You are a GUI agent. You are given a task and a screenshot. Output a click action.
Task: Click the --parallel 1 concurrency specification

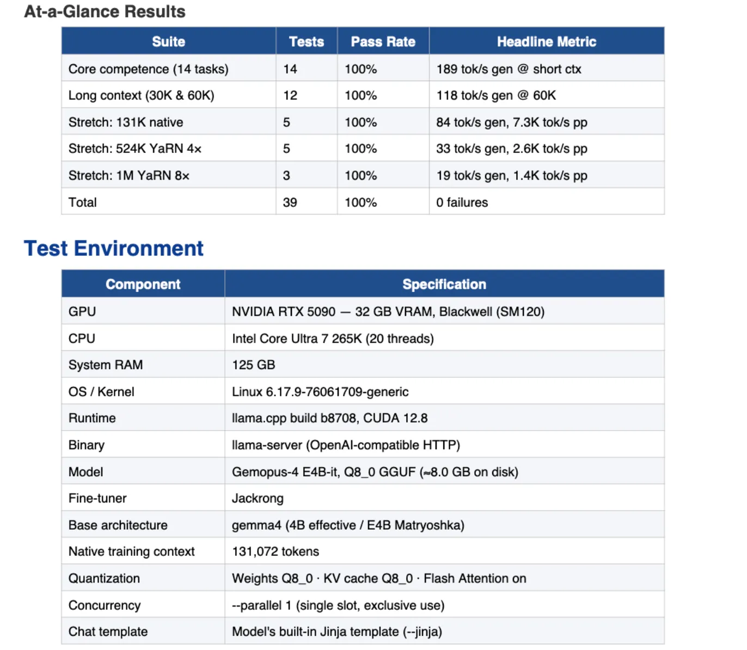(338, 605)
